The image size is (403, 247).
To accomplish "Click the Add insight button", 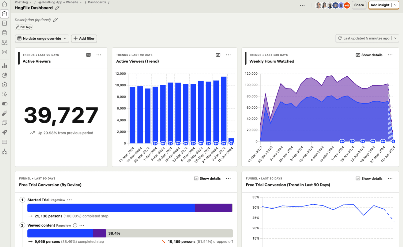I will (x=380, y=5).
